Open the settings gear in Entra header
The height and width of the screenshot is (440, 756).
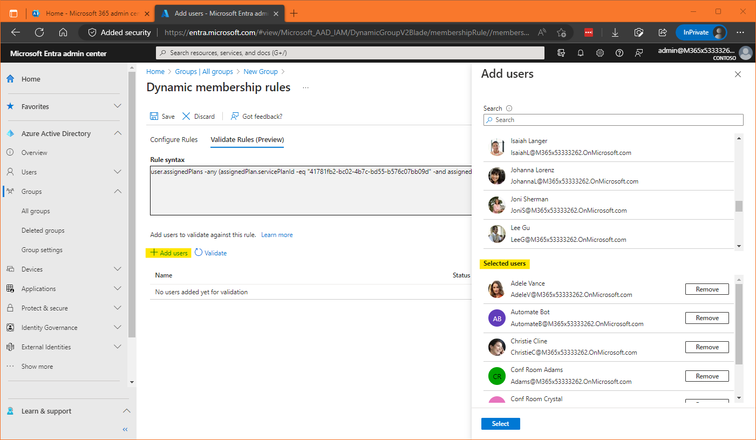[x=600, y=53]
